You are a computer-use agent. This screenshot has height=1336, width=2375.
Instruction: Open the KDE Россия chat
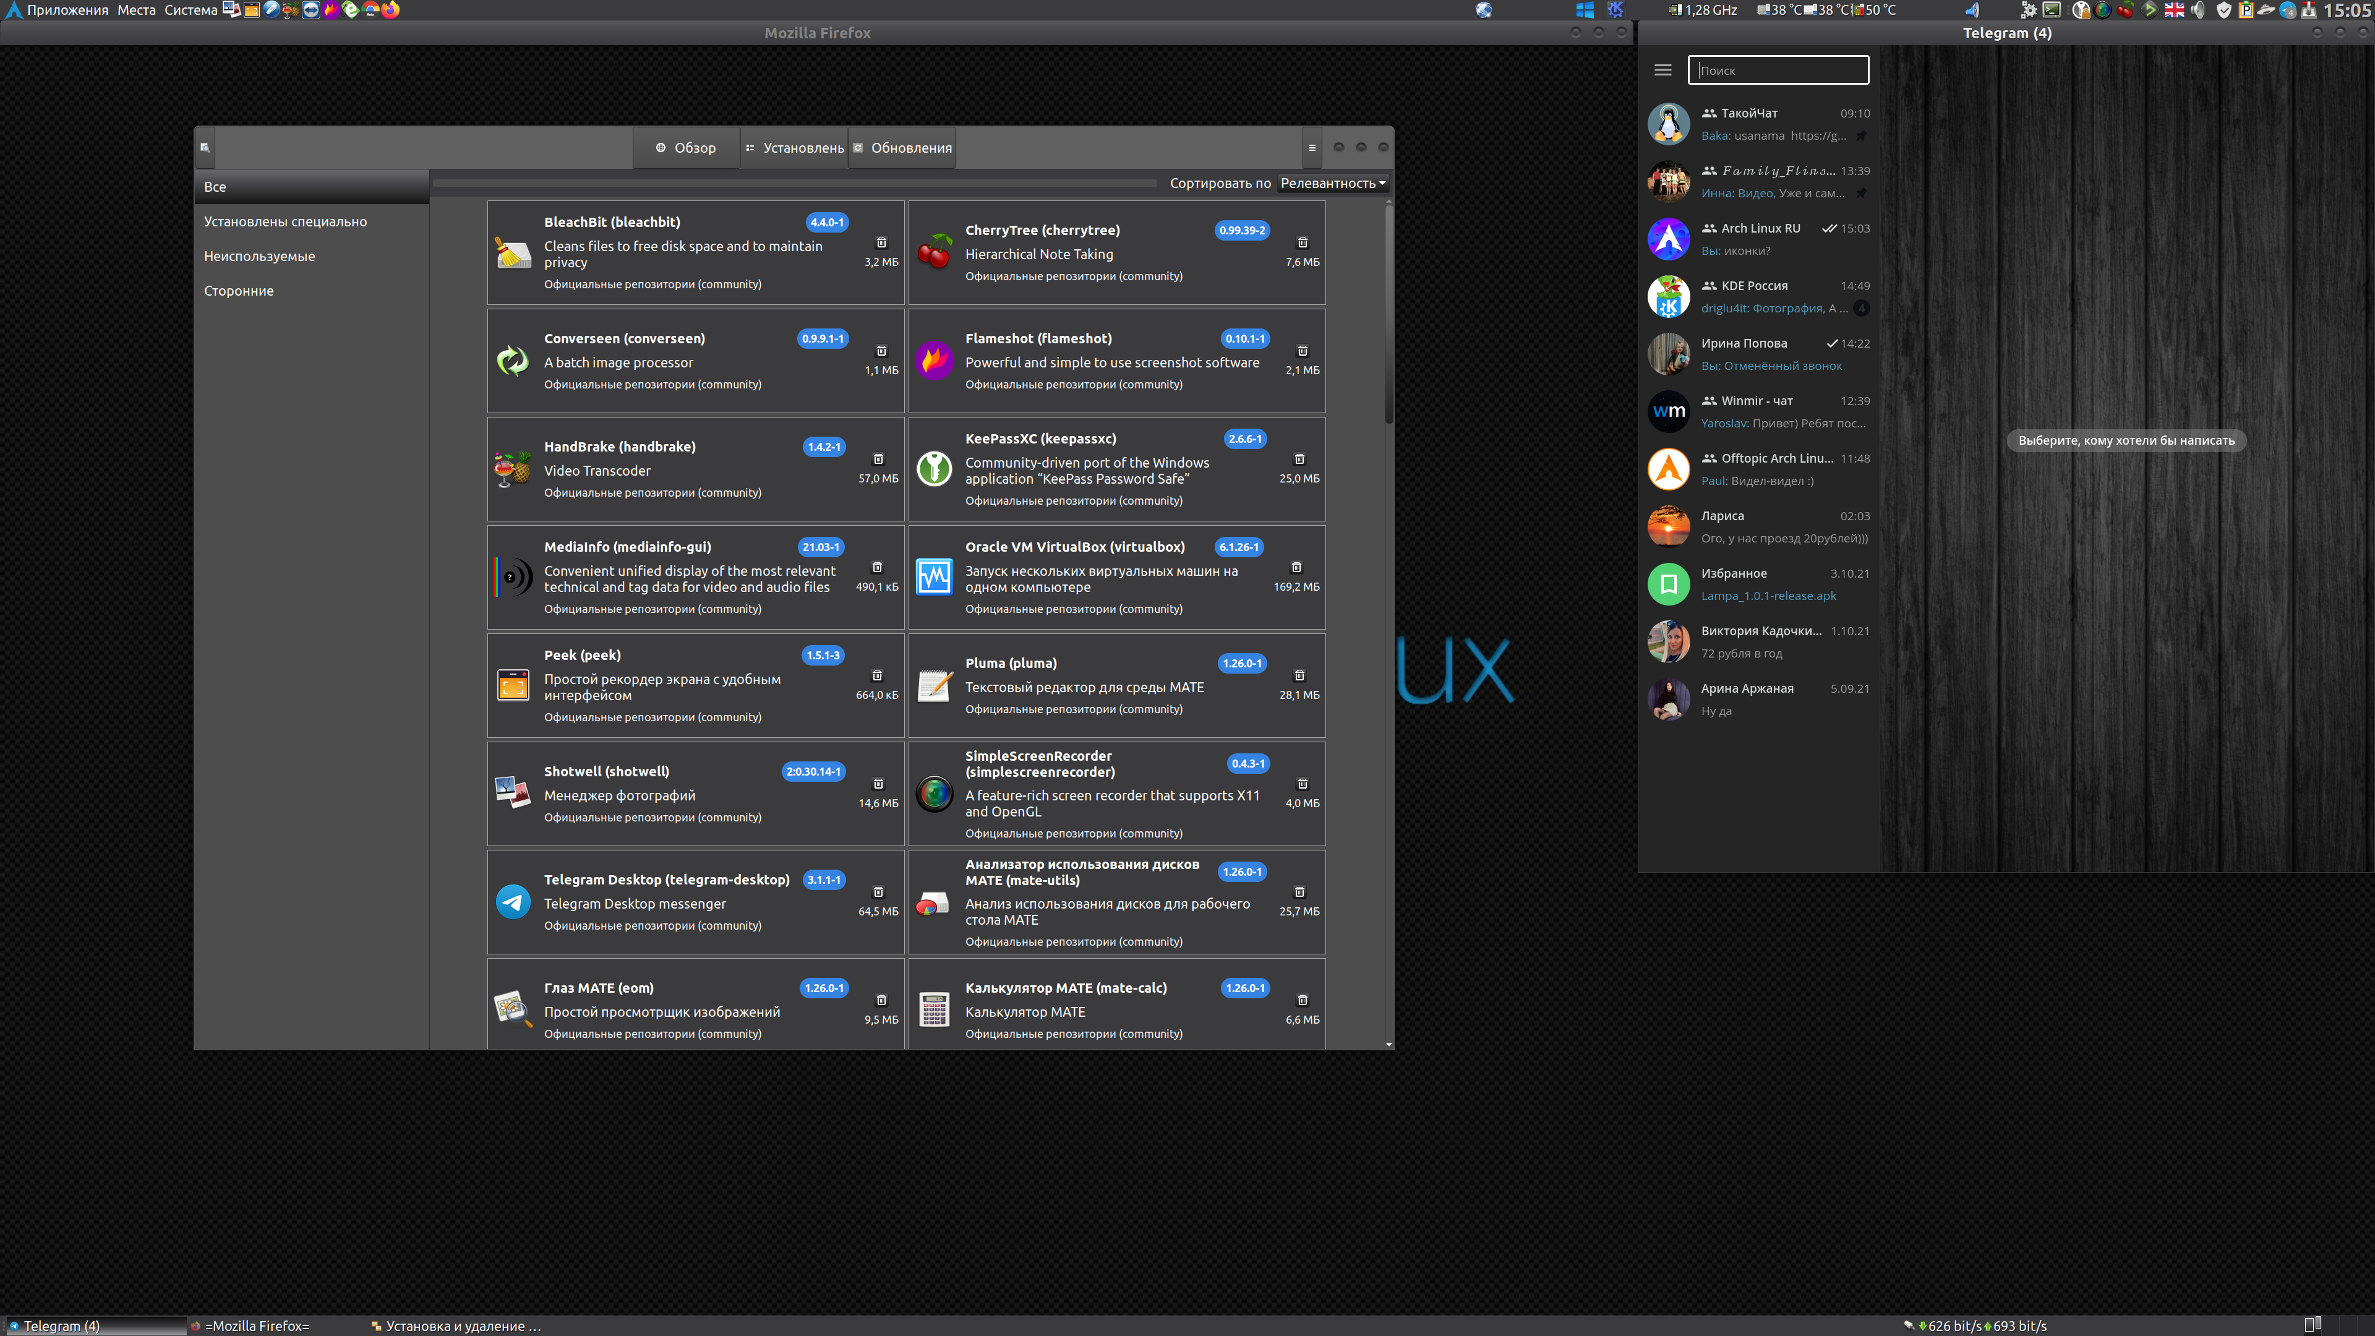pos(1759,297)
